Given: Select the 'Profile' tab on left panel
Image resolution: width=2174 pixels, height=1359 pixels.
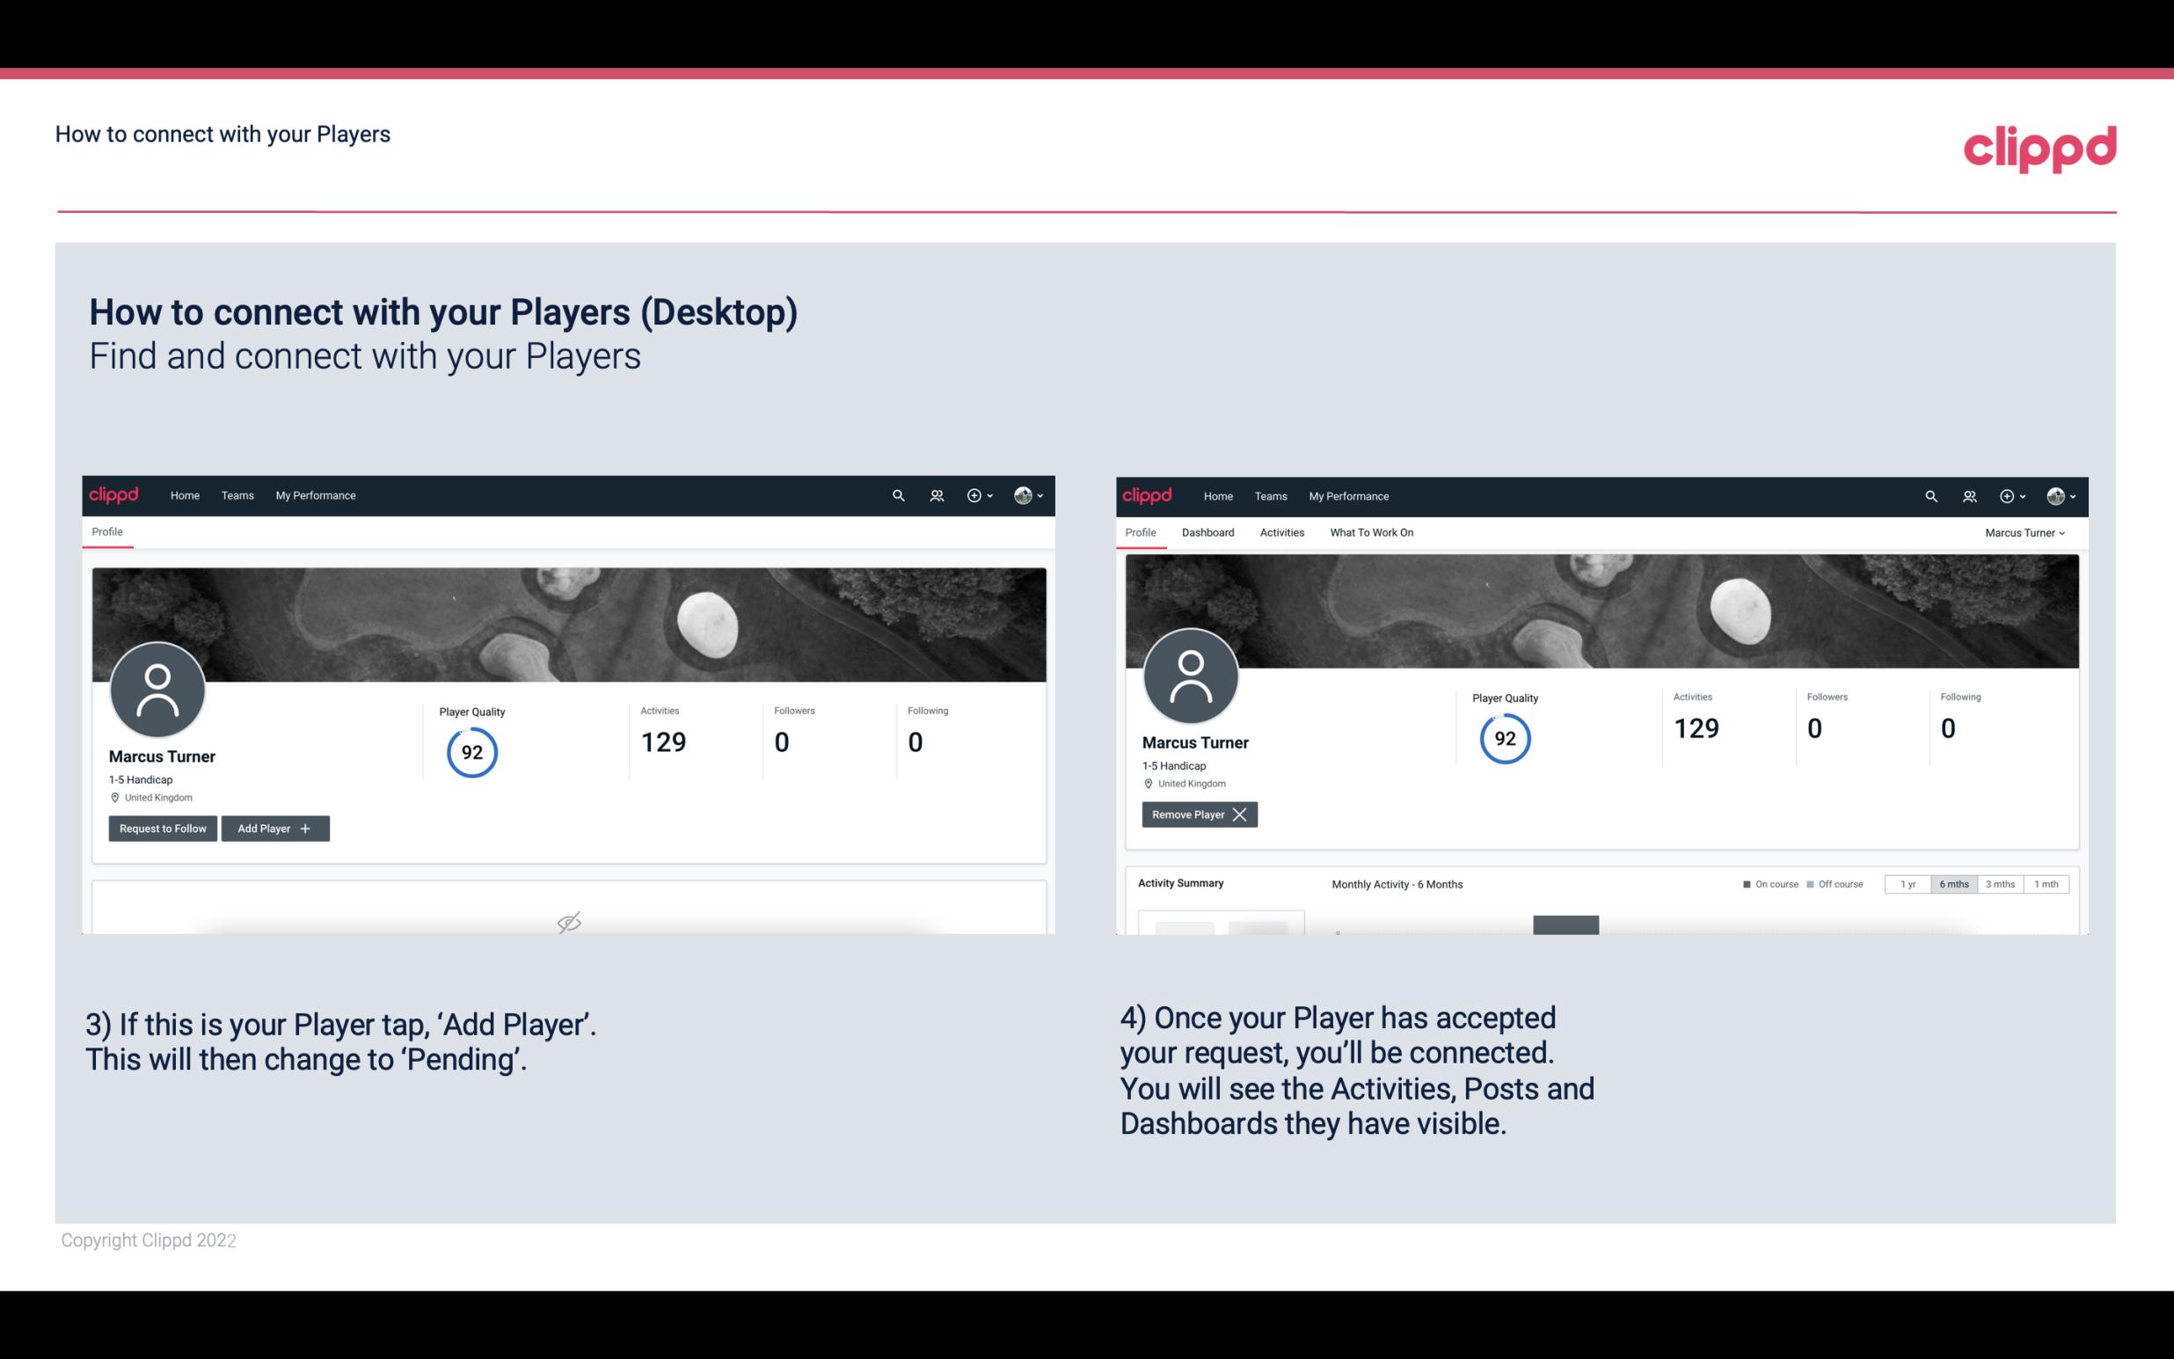Looking at the screenshot, I should 106,532.
